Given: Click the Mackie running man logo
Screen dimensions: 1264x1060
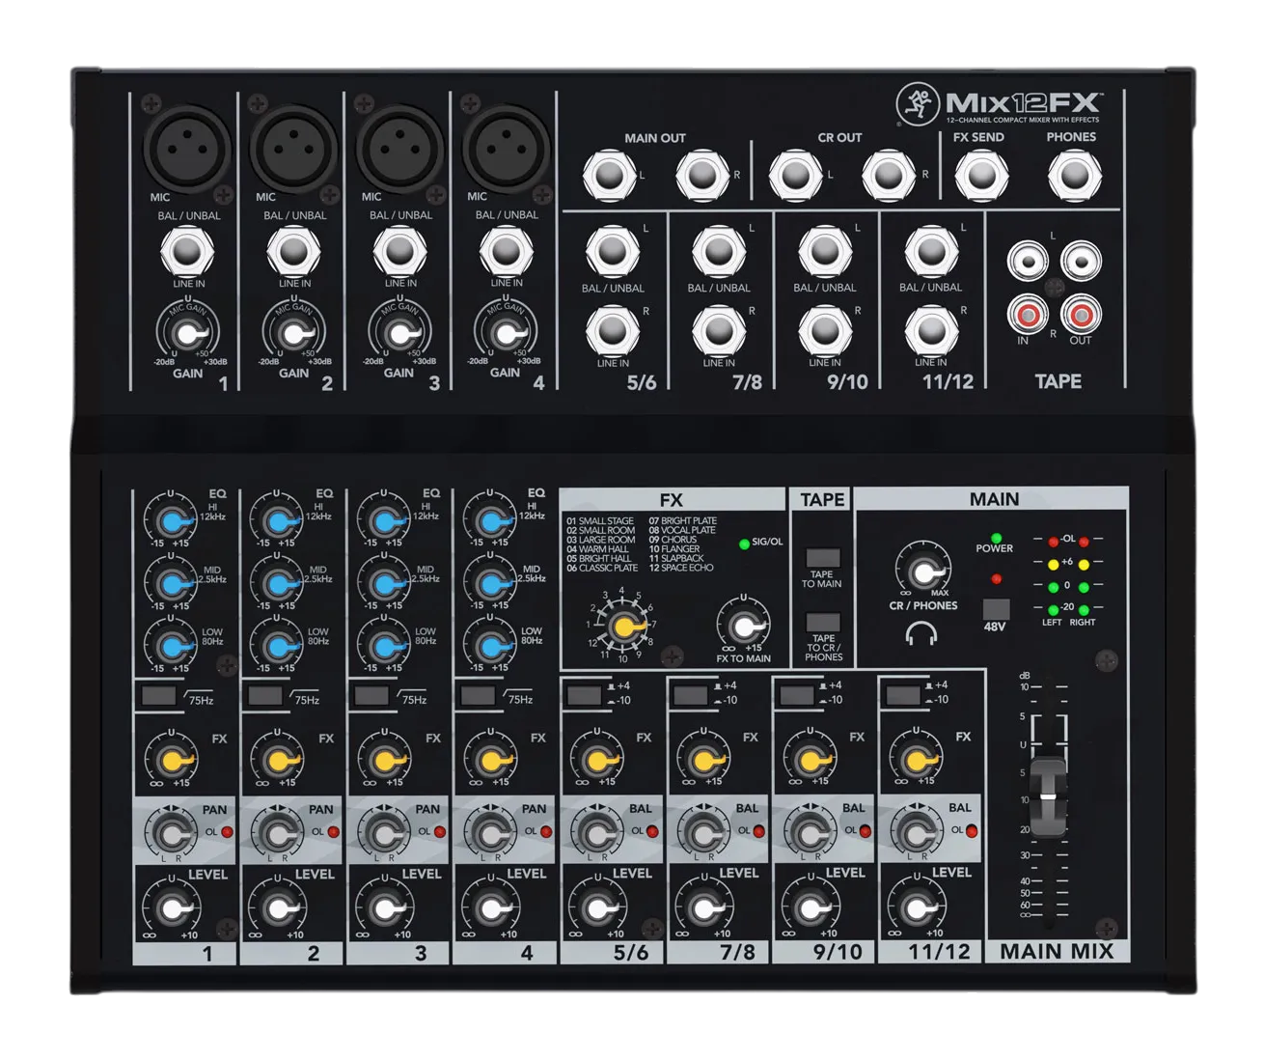Looking at the screenshot, I should coord(917,104).
